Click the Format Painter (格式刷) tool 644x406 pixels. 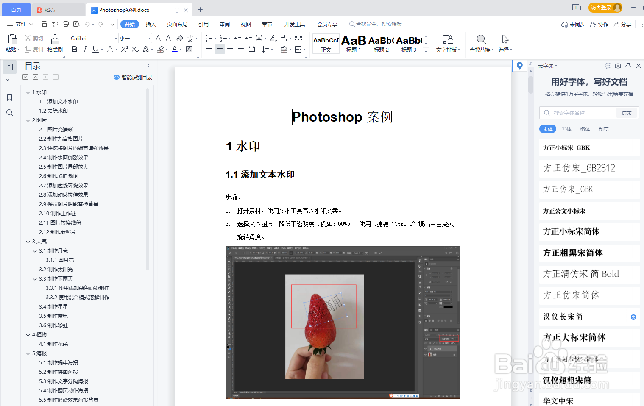55,43
